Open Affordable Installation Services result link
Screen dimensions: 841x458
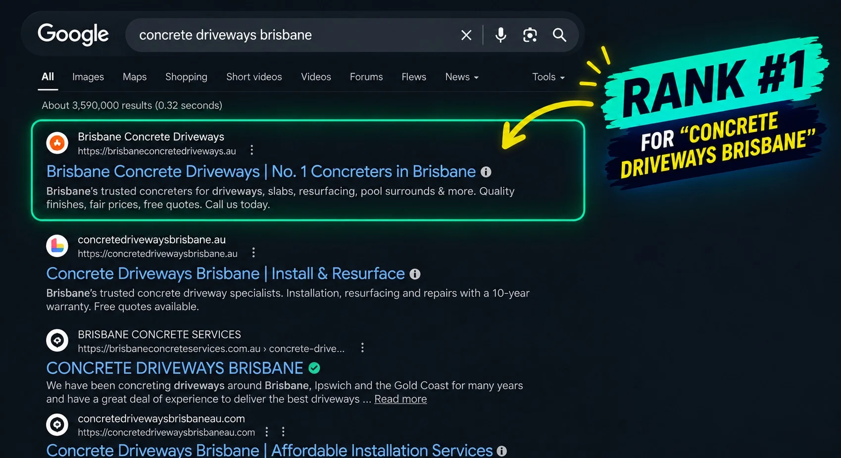point(269,451)
